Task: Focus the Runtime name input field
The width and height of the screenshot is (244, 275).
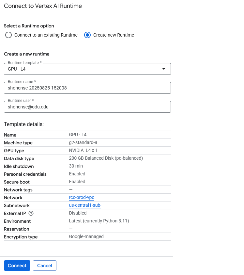Action: pos(87,88)
